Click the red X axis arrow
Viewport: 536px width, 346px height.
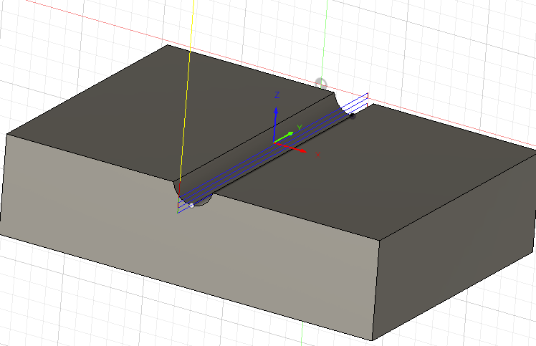290,148
